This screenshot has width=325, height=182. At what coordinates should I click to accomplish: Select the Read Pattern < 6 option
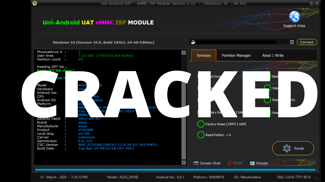[x=214, y=135]
